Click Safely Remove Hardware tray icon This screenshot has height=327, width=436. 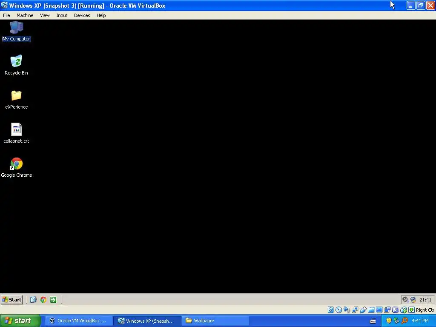pyautogui.click(x=396, y=321)
